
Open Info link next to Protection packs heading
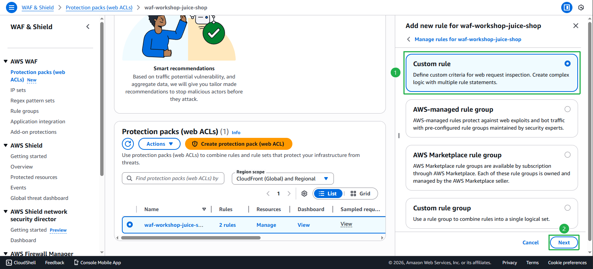(236, 132)
